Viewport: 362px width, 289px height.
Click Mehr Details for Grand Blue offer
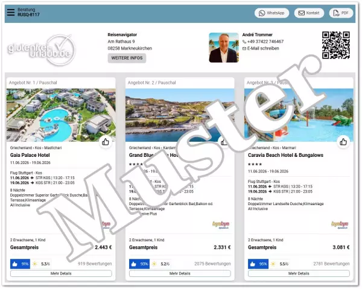(180, 273)
